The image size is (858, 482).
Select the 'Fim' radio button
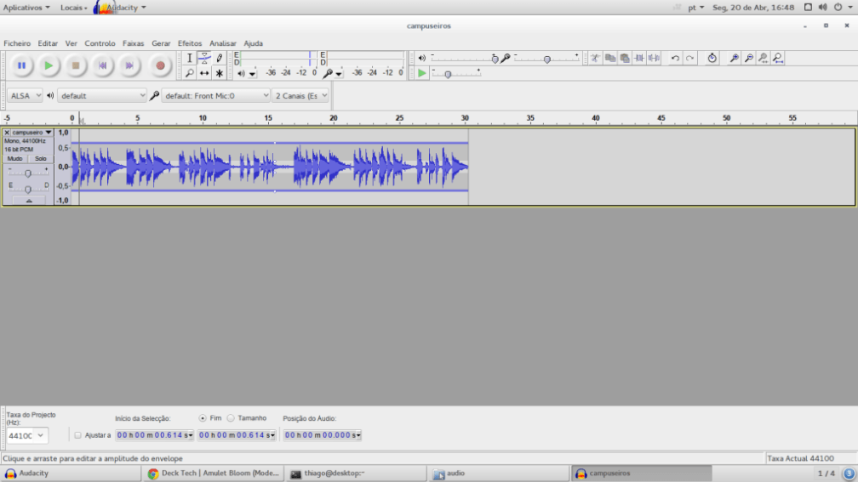click(x=203, y=418)
